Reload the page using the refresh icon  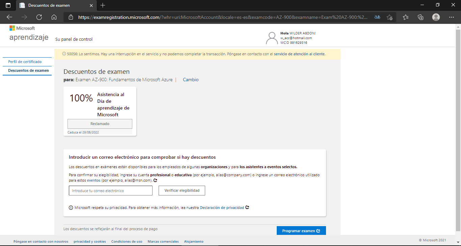click(39, 17)
